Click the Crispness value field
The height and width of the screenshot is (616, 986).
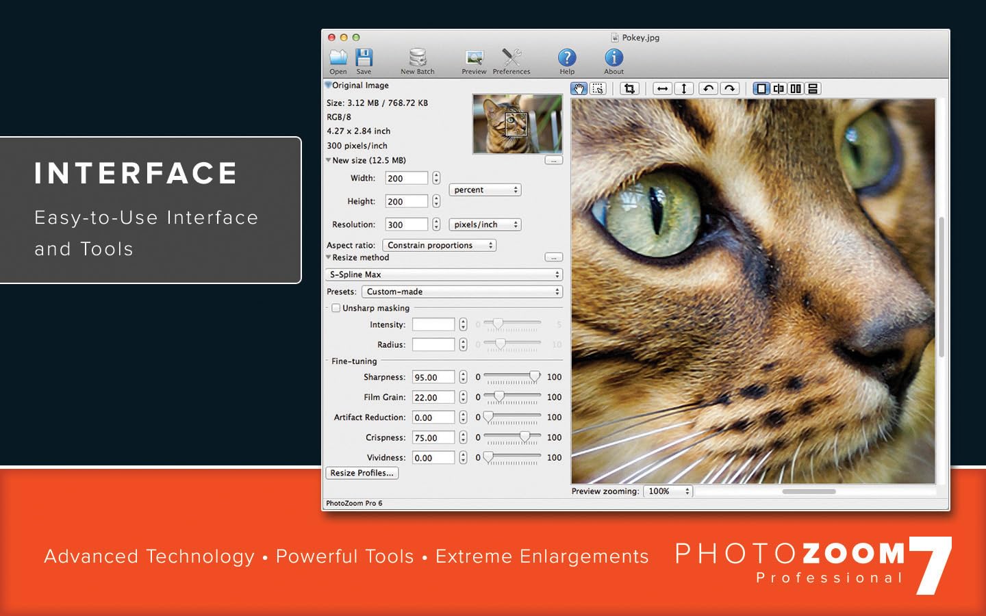pyautogui.click(x=433, y=437)
